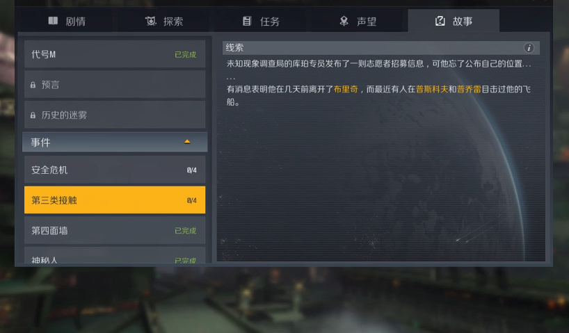569x333 pixels.
Task: Select the partially visible 神秘人 entry
Action: [115, 255]
